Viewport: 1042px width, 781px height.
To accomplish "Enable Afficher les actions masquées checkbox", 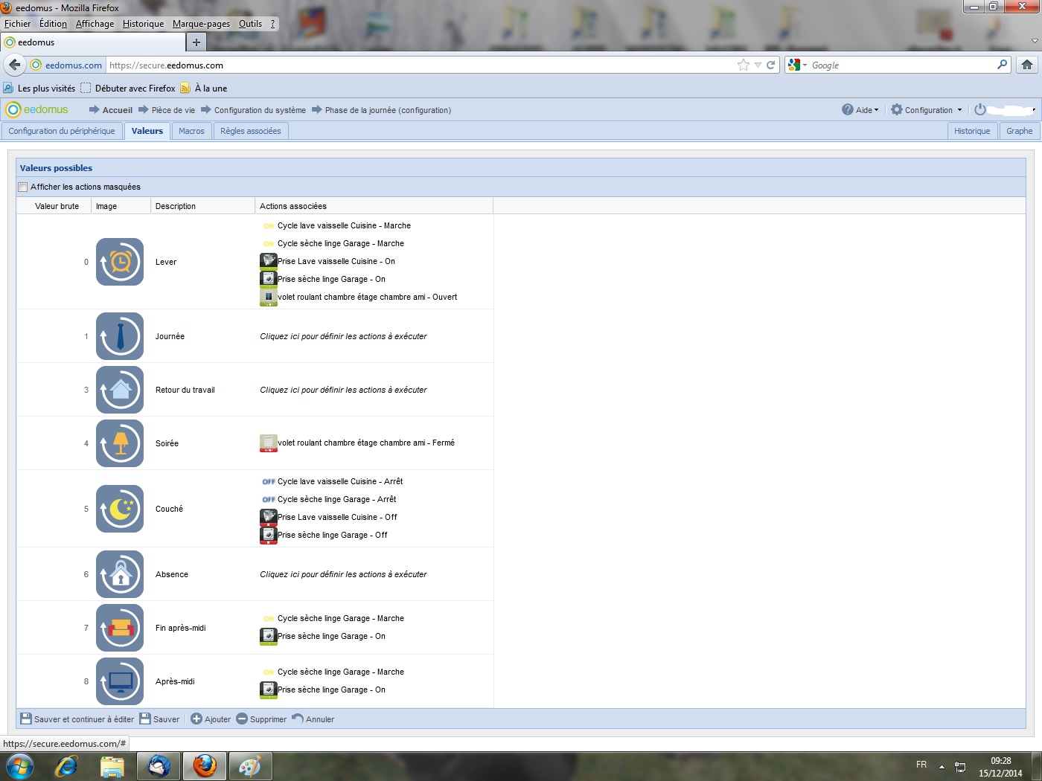I will 23,187.
